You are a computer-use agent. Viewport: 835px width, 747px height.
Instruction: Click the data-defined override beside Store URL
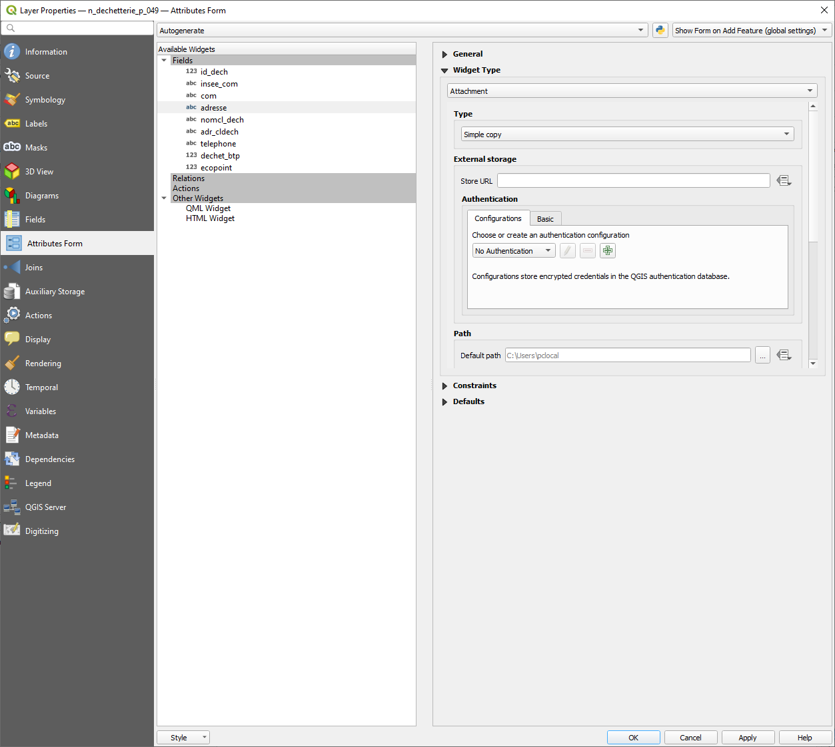click(784, 180)
